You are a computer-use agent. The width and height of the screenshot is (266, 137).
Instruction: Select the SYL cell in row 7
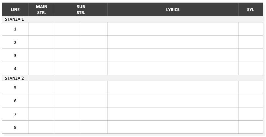pos(251,114)
